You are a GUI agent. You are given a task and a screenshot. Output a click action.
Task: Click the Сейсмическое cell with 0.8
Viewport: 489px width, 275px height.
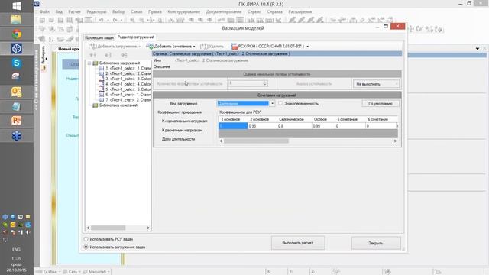tap(294, 126)
